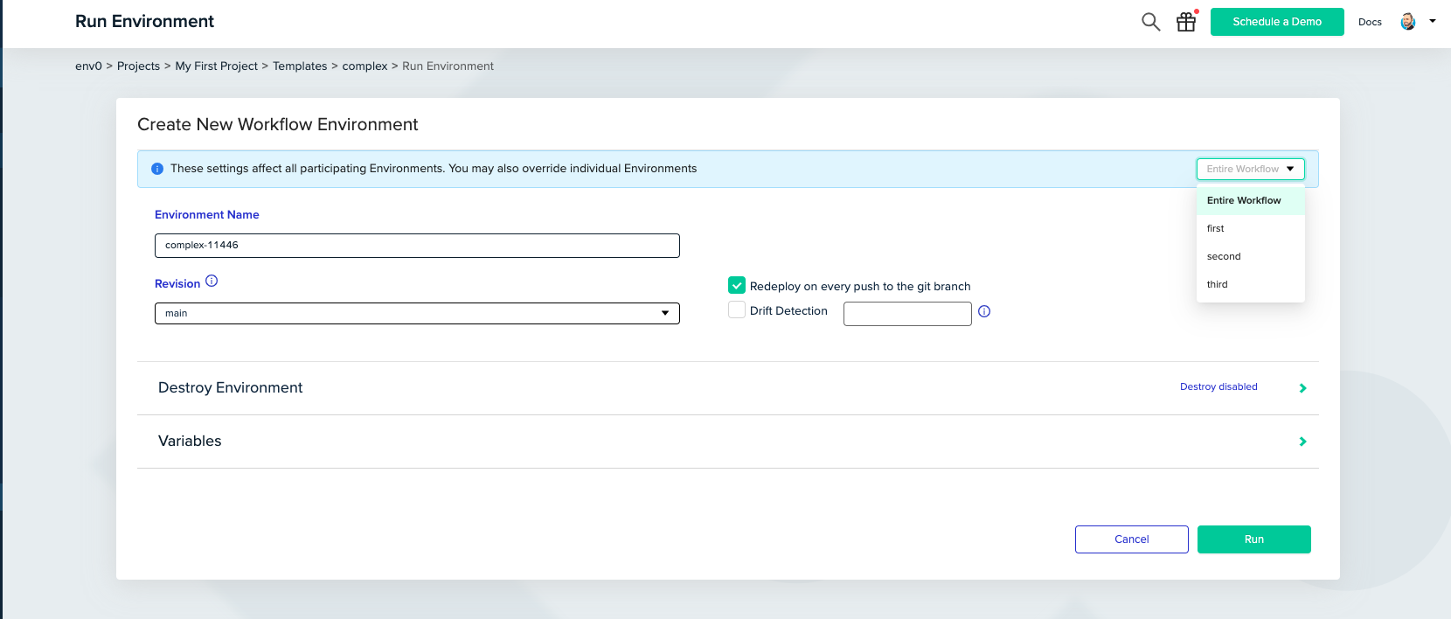
Task: Open the Entire Workflow scope dropdown
Action: [x=1250, y=169]
